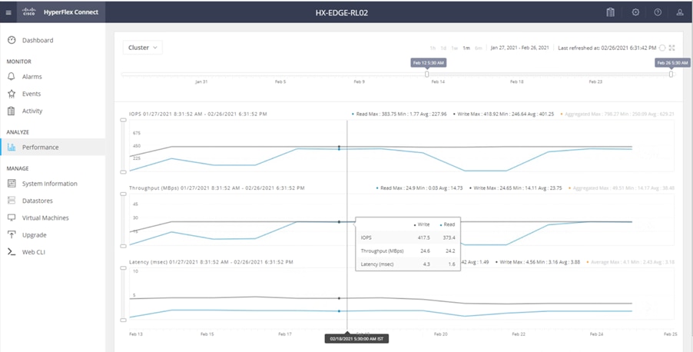Click the Latency chart lower y-axis handle
693x352 pixels.
click(123, 320)
